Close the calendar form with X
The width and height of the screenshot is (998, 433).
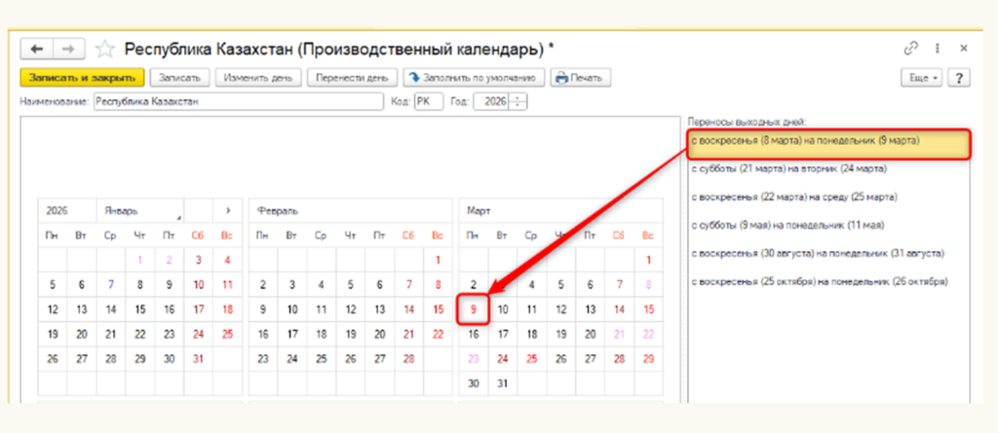[x=963, y=48]
